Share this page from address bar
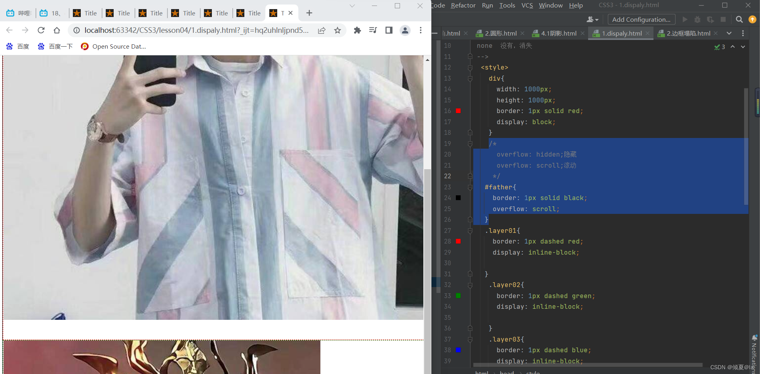Screen dimensions: 760x374 pyautogui.click(x=322, y=30)
